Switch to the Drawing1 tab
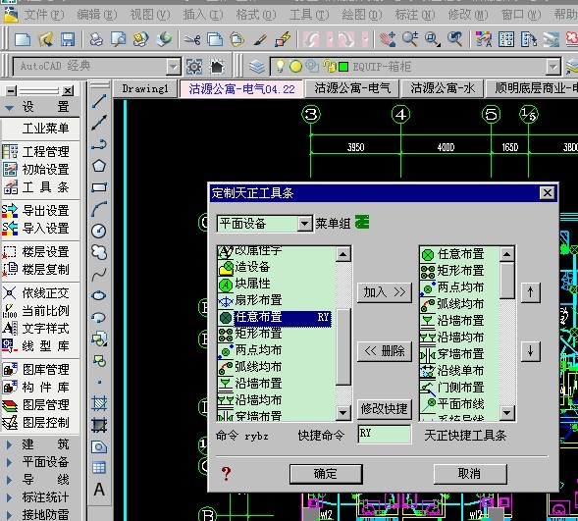Screen dimensions: 578x521 [x=145, y=88]
